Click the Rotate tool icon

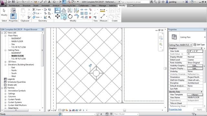[70, 16]
